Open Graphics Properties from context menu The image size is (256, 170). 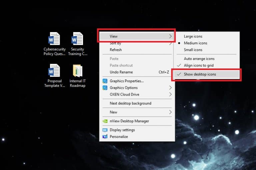click(126, 81)
